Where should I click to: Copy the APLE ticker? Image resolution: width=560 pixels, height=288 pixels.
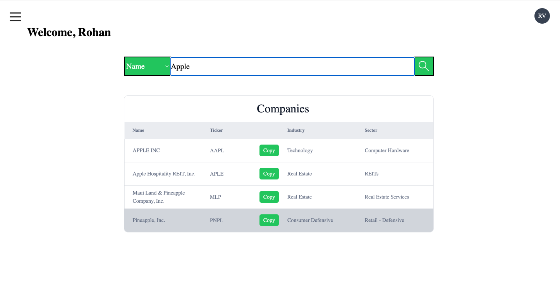coord(269,174)
